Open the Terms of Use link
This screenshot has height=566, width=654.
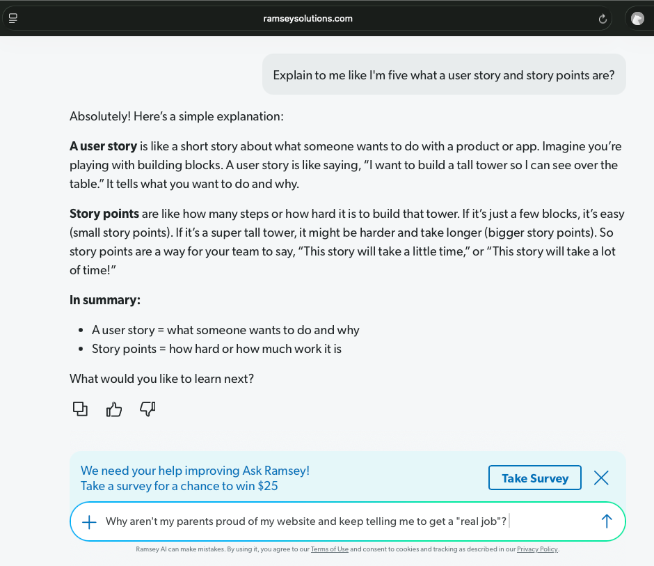329,549
